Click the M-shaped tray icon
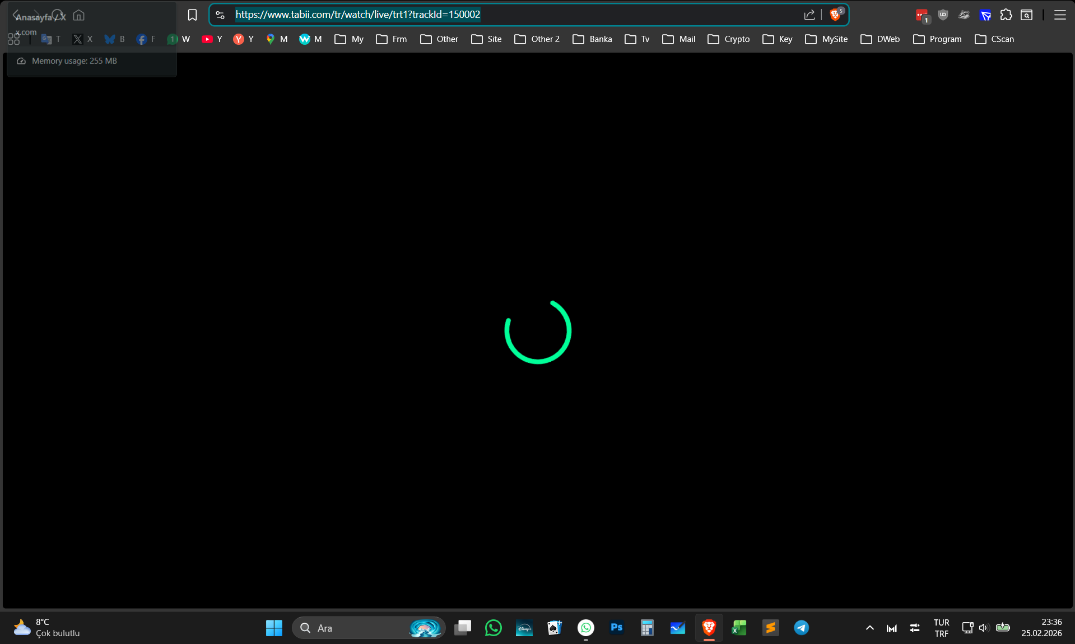1075x644 pixels. pos(892,628)
